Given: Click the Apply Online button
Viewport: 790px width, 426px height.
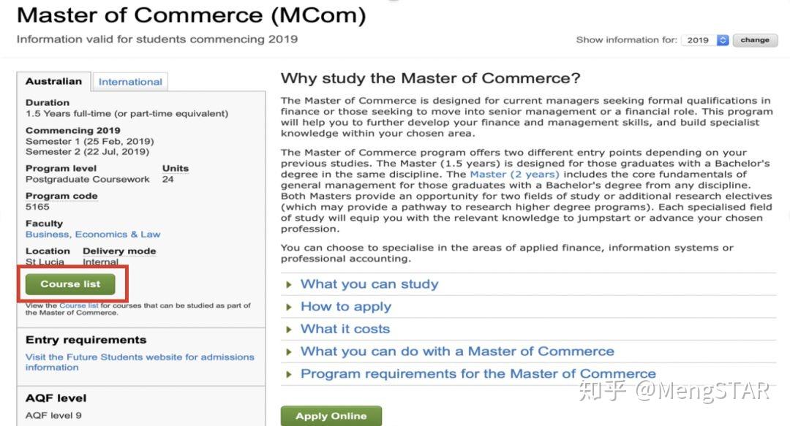Looking at the screenshot, I should point(331,416).
